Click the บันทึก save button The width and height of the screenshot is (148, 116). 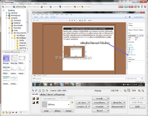[138, 107]
